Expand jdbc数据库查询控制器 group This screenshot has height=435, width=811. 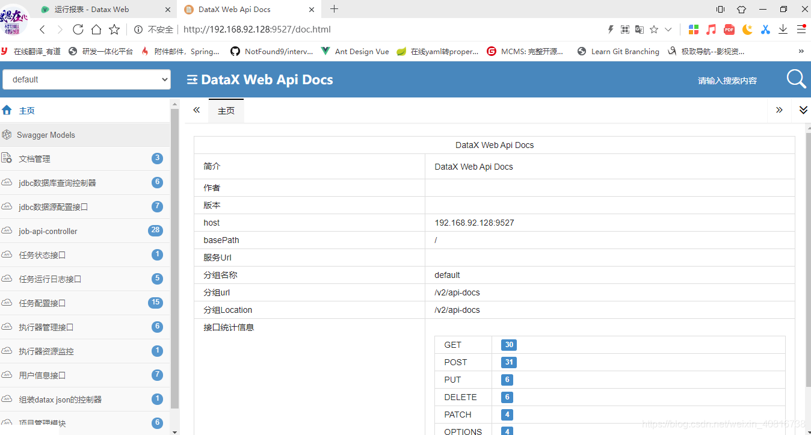(x=85, y=183)
